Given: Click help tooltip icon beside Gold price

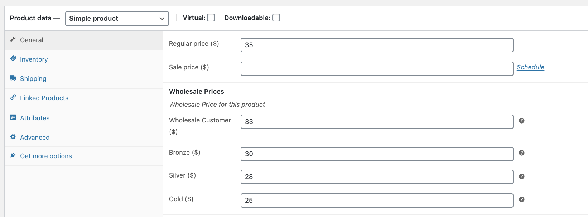Looking at the screenshot, I should (x=521, y=199).
